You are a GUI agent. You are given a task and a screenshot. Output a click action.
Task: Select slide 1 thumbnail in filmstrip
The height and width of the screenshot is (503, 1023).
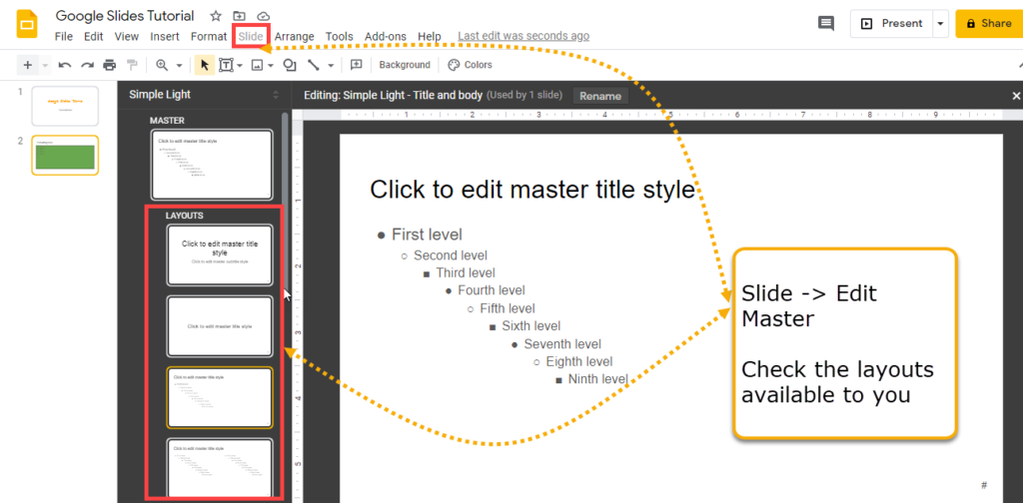pos(65,106)
